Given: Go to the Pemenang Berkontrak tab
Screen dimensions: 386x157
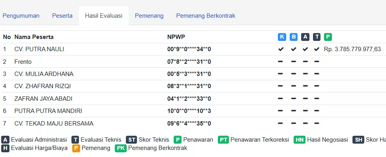Looking at the screenshot, I should (x=206, y=16).
